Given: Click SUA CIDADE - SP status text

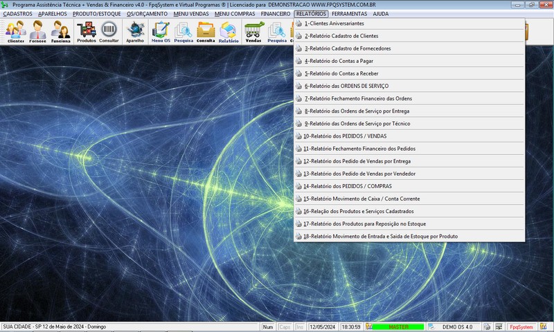Looking at the screenshot, I should click(55, 326).
